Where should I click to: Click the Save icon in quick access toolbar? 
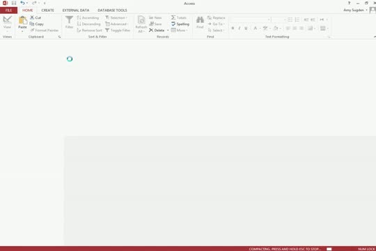coord(14,3)
